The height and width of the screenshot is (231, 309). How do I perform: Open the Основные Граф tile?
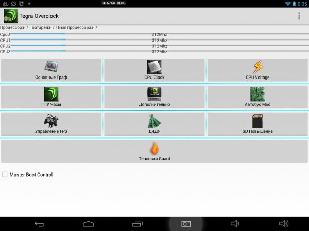pos(51,70)
